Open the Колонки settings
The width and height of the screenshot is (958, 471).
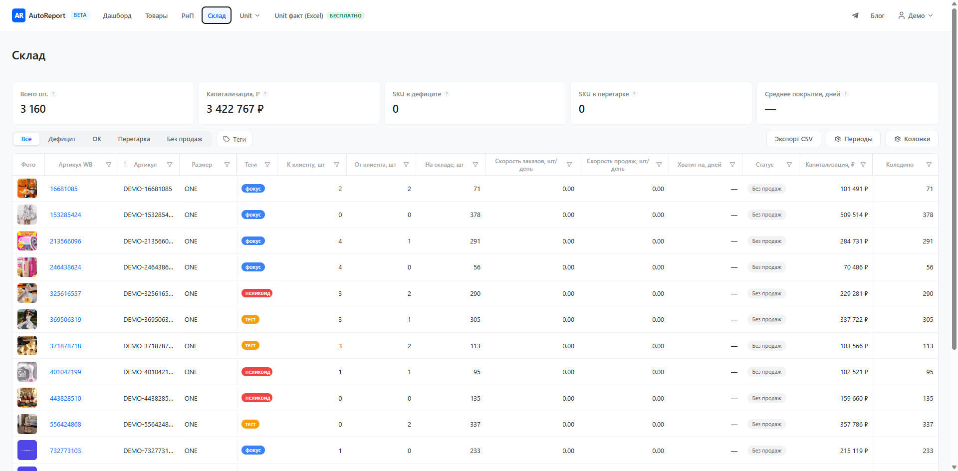(912, 139)
